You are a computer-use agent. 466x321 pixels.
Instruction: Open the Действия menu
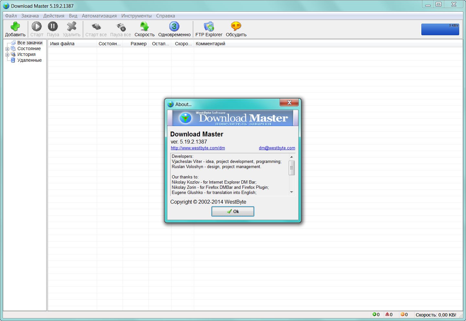tap(54, 16)
